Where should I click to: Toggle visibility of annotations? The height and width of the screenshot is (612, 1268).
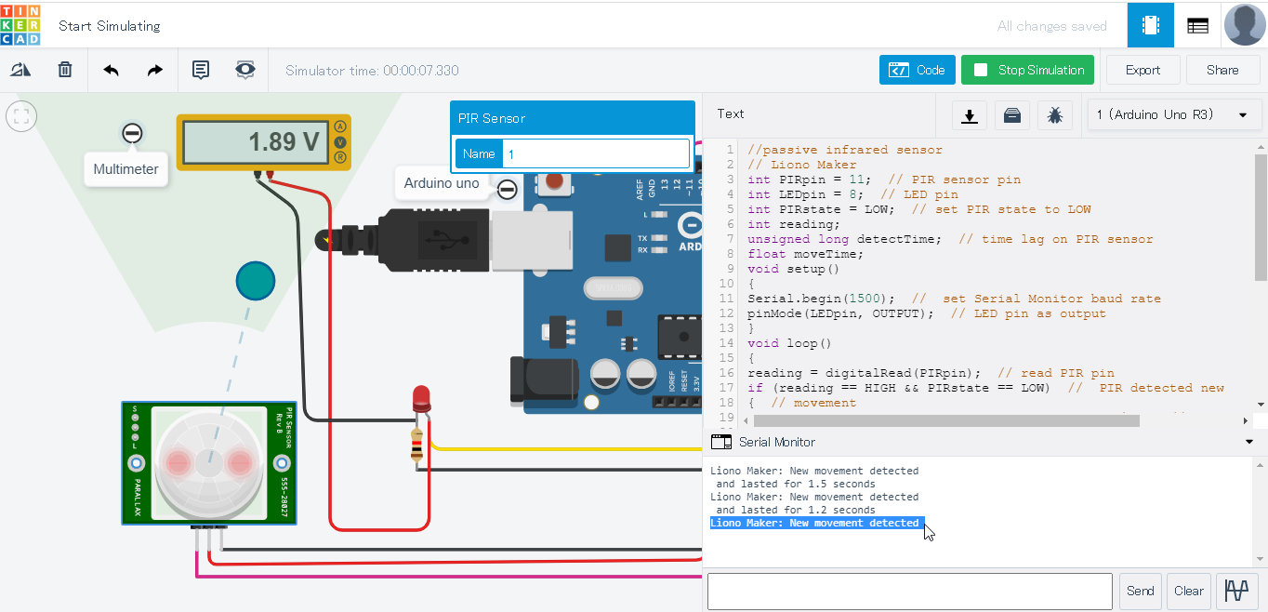click(x=244, y=69)
